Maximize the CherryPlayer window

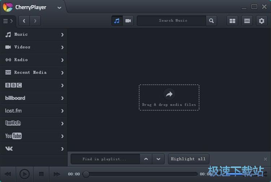tap(254, 7)
